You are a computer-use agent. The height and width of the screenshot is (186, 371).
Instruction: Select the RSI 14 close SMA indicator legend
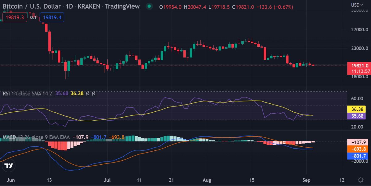[x=28, y=93]
